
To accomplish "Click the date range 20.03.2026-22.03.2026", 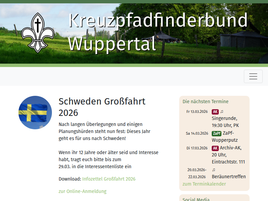I will [197, 173].
